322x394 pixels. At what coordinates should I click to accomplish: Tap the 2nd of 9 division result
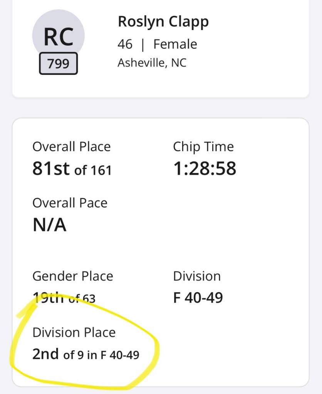pos(86,354)
